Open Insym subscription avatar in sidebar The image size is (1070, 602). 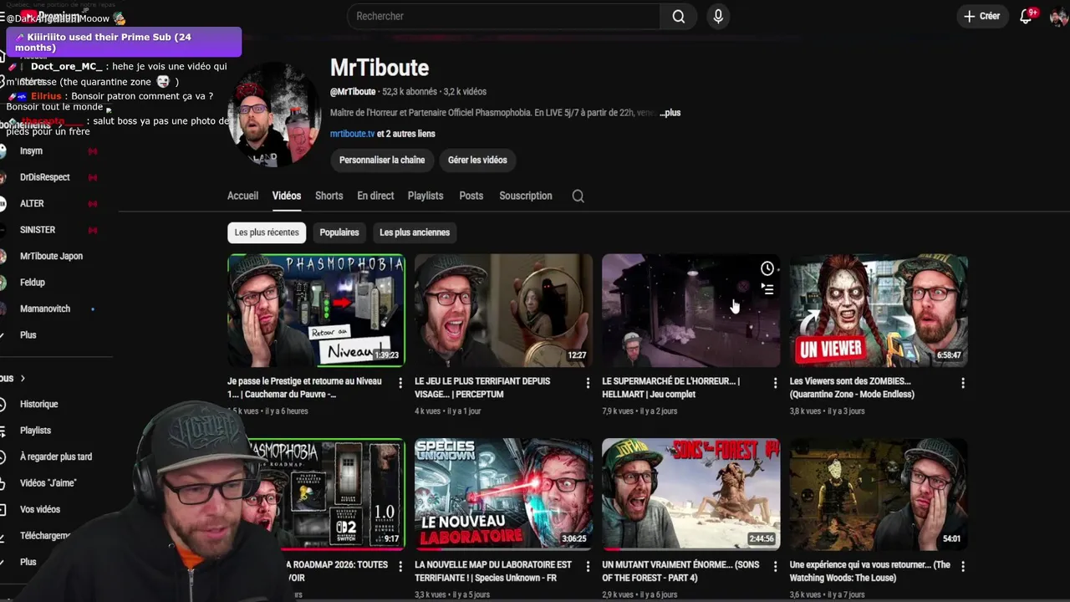tap(3, 151)
